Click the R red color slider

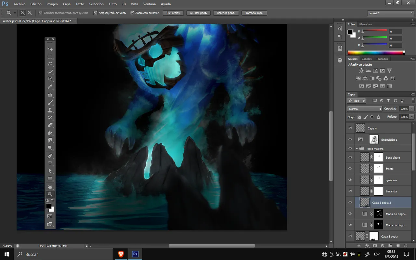pos(374,31)
